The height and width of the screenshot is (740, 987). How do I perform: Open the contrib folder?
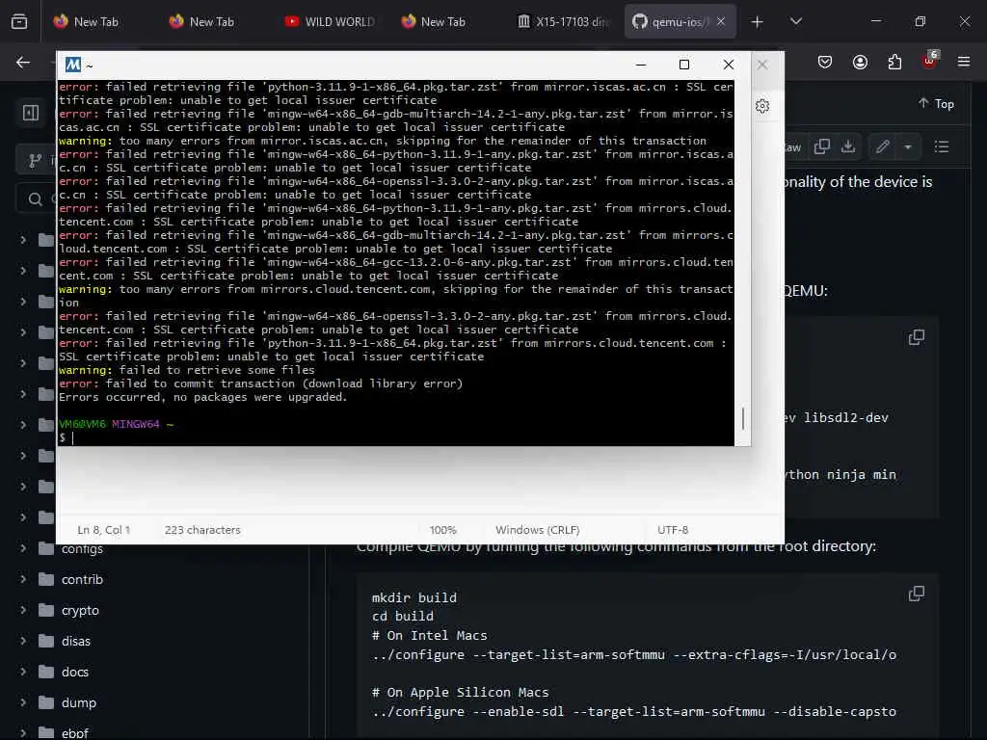point(82,579)
